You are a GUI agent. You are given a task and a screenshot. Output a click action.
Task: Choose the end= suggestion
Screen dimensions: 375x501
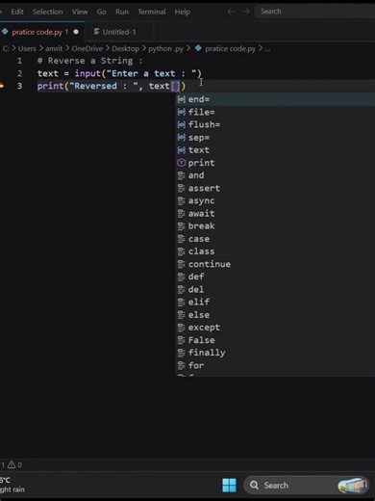point(275,99)
